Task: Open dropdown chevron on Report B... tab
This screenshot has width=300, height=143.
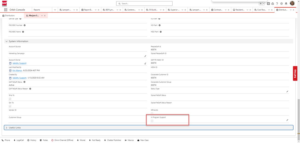Action: coord(96,10)
